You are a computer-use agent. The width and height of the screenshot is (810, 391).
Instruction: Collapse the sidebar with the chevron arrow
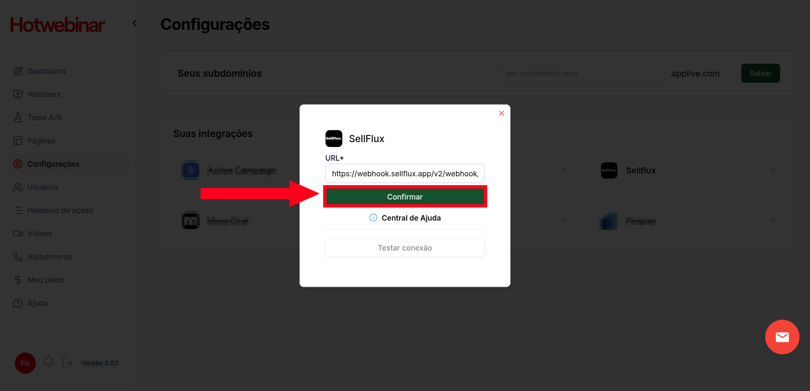[135, 23]
